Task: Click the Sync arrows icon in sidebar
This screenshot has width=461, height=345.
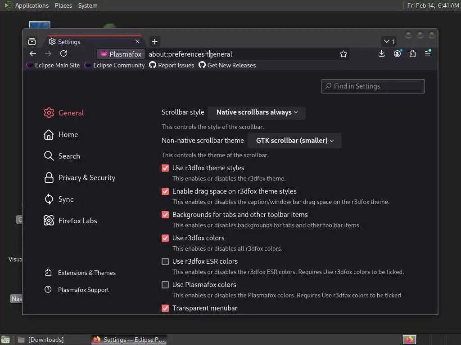Action: (49, 199)
